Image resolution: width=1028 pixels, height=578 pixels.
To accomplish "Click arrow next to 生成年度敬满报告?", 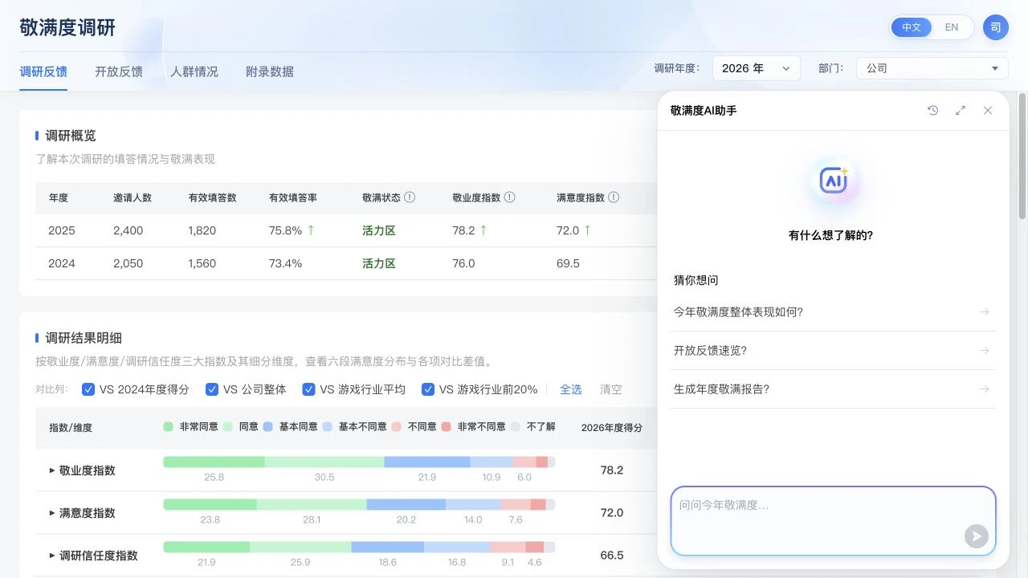I will (x=985, y=389).
